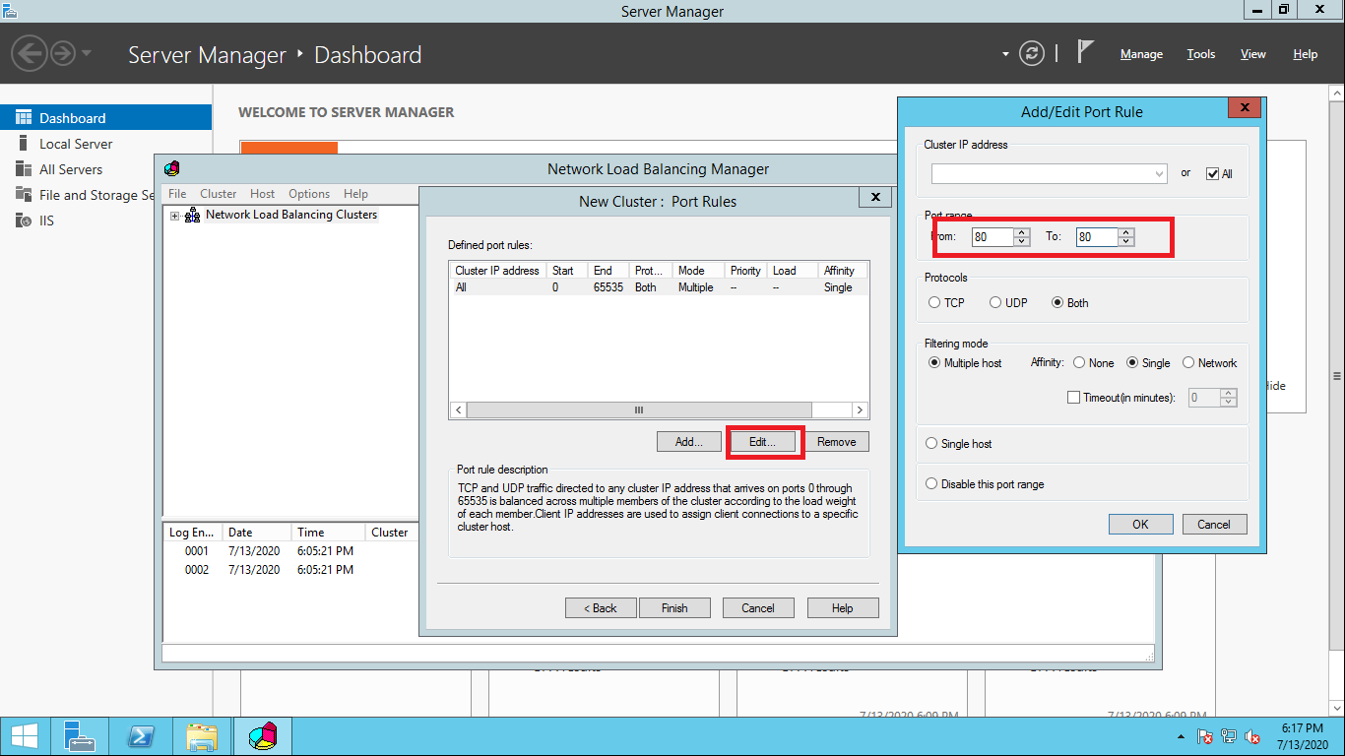Open the Cluster menu in NLB Manager
This screenshot has width=1345, height=756.
219,194
